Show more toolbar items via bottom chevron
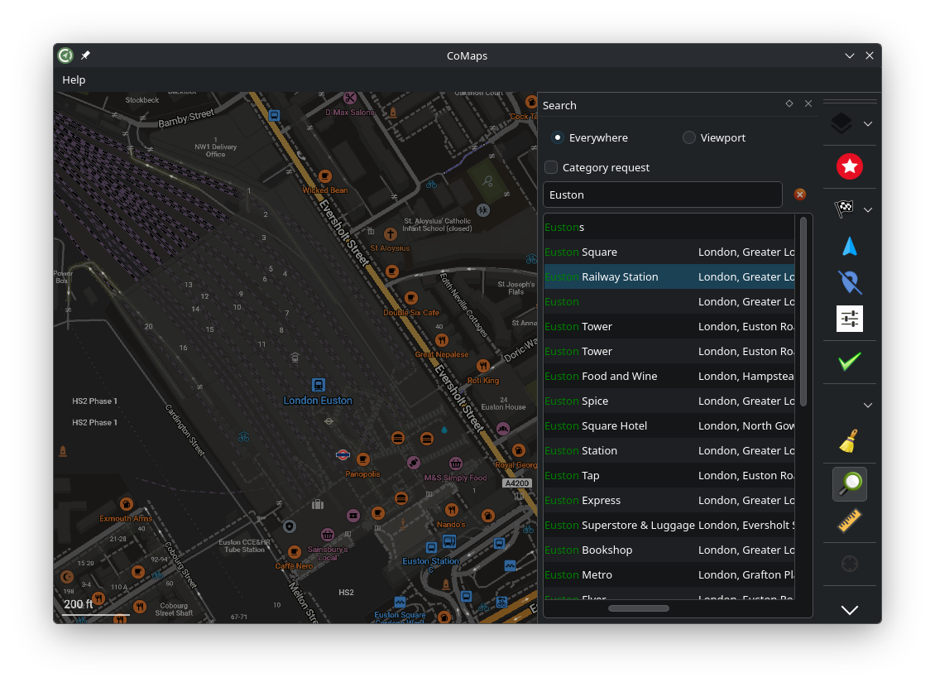 click(849, 610)
